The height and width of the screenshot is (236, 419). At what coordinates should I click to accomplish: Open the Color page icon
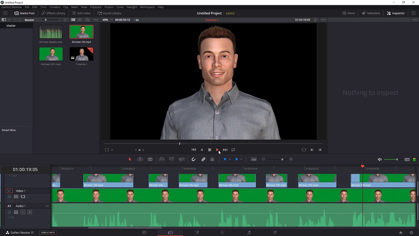coord(223,232)
